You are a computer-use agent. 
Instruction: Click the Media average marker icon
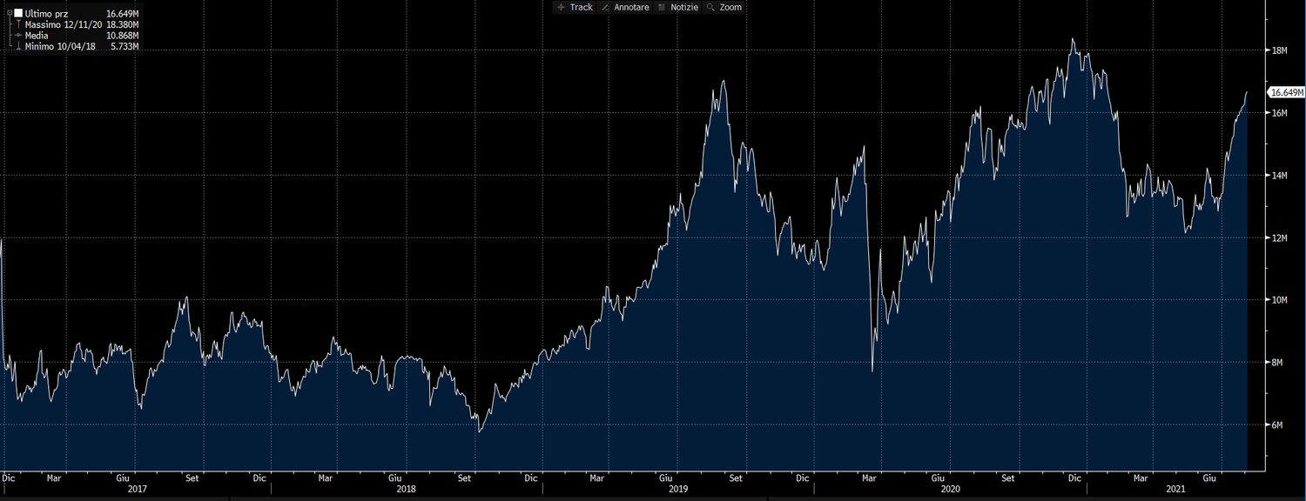18,36
